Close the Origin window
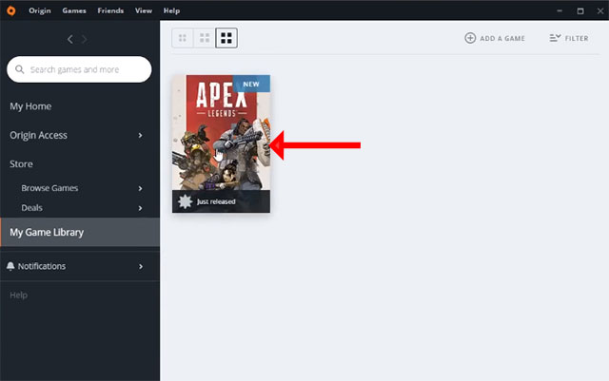This screenshot has width=609, height=381. coord(600,10)
